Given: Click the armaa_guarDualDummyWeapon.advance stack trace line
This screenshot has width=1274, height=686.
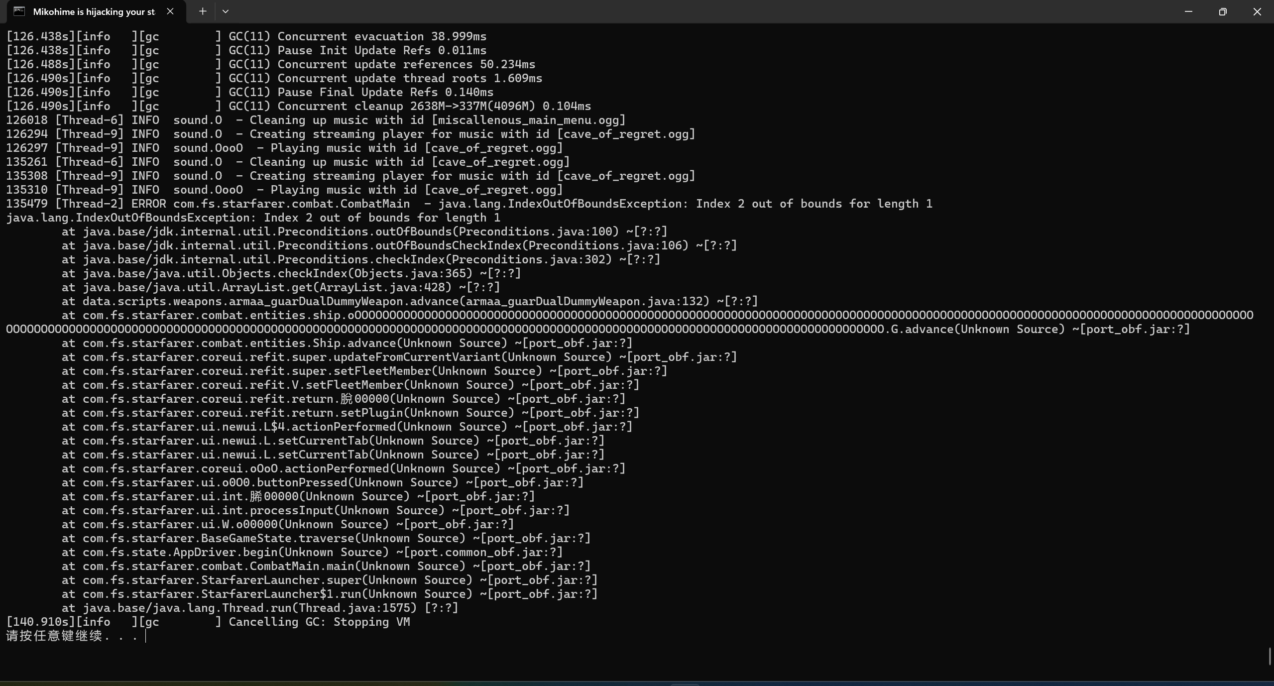Looking at the screenshot, I should (x=408, y=301).
